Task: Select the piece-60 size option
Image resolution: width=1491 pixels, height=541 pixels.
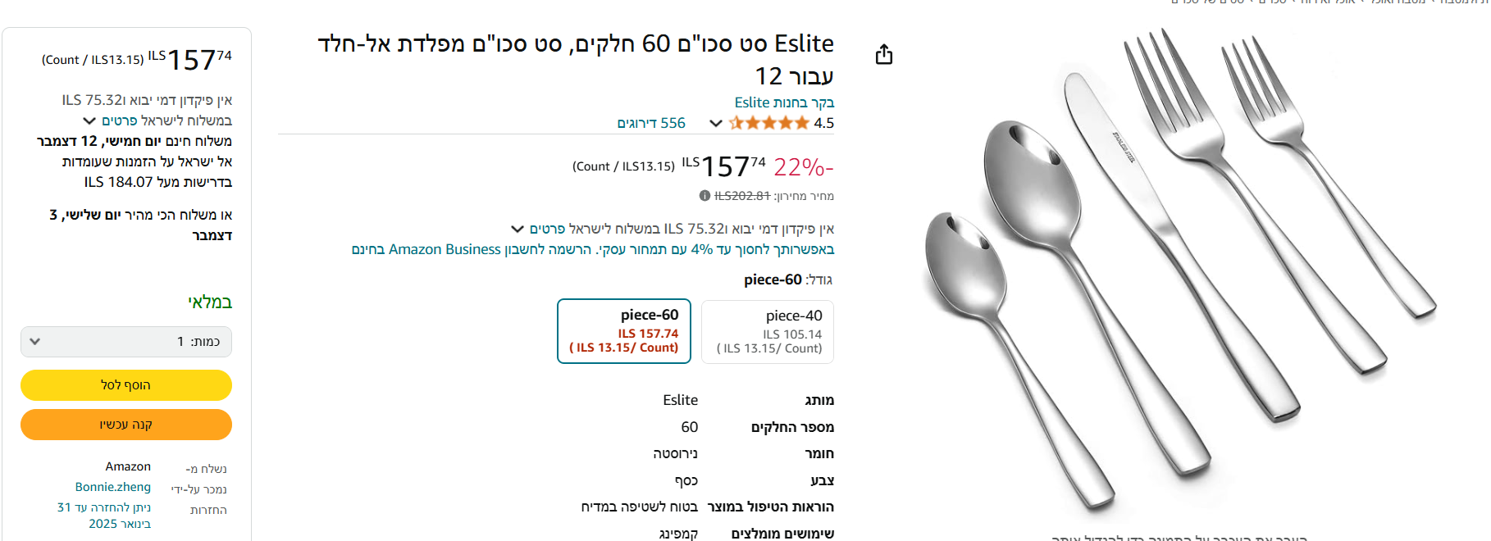Action: point(624,331)
